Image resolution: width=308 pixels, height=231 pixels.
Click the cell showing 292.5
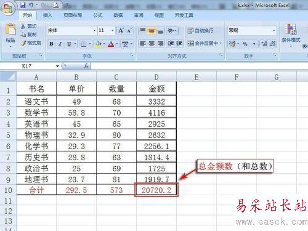click(76, 190)
